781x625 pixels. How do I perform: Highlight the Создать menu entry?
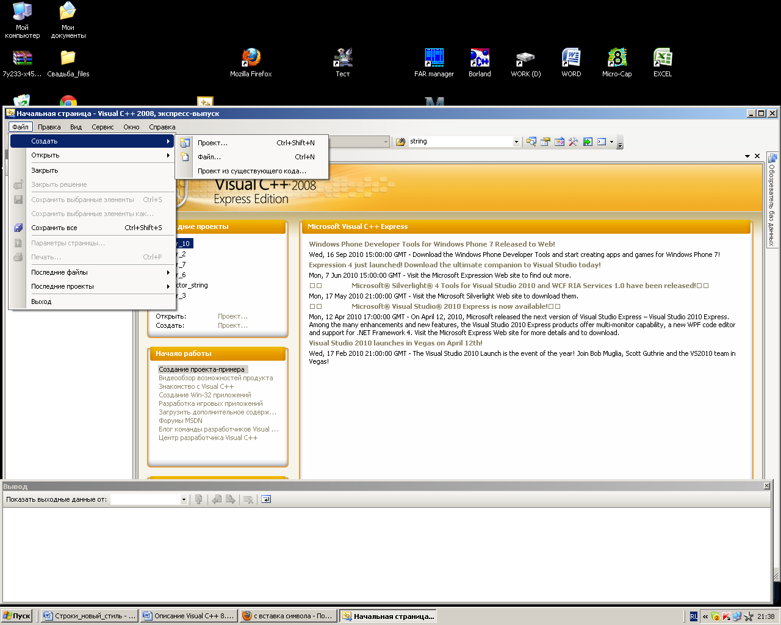point(92,141)
